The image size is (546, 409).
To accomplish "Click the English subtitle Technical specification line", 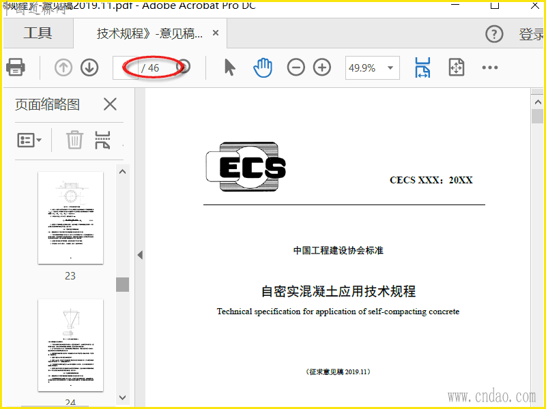I will tap(338, 312).
